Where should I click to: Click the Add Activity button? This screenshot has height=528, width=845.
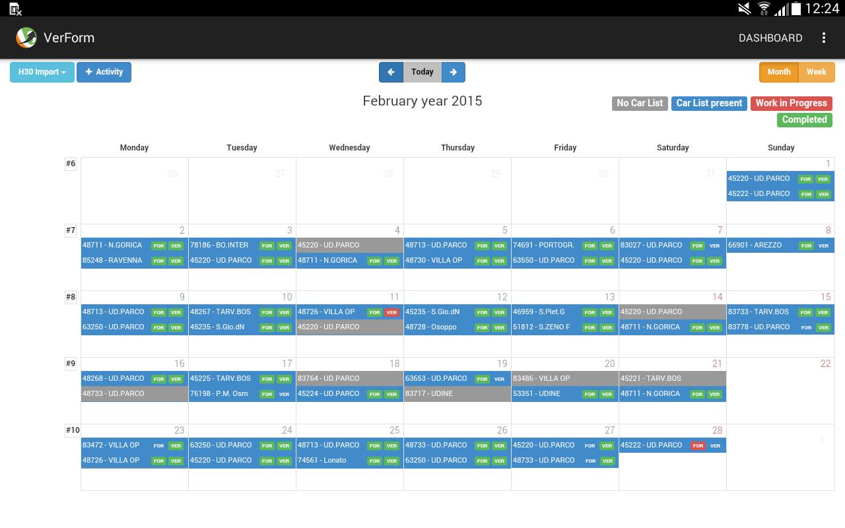click(x=104, y=72)
